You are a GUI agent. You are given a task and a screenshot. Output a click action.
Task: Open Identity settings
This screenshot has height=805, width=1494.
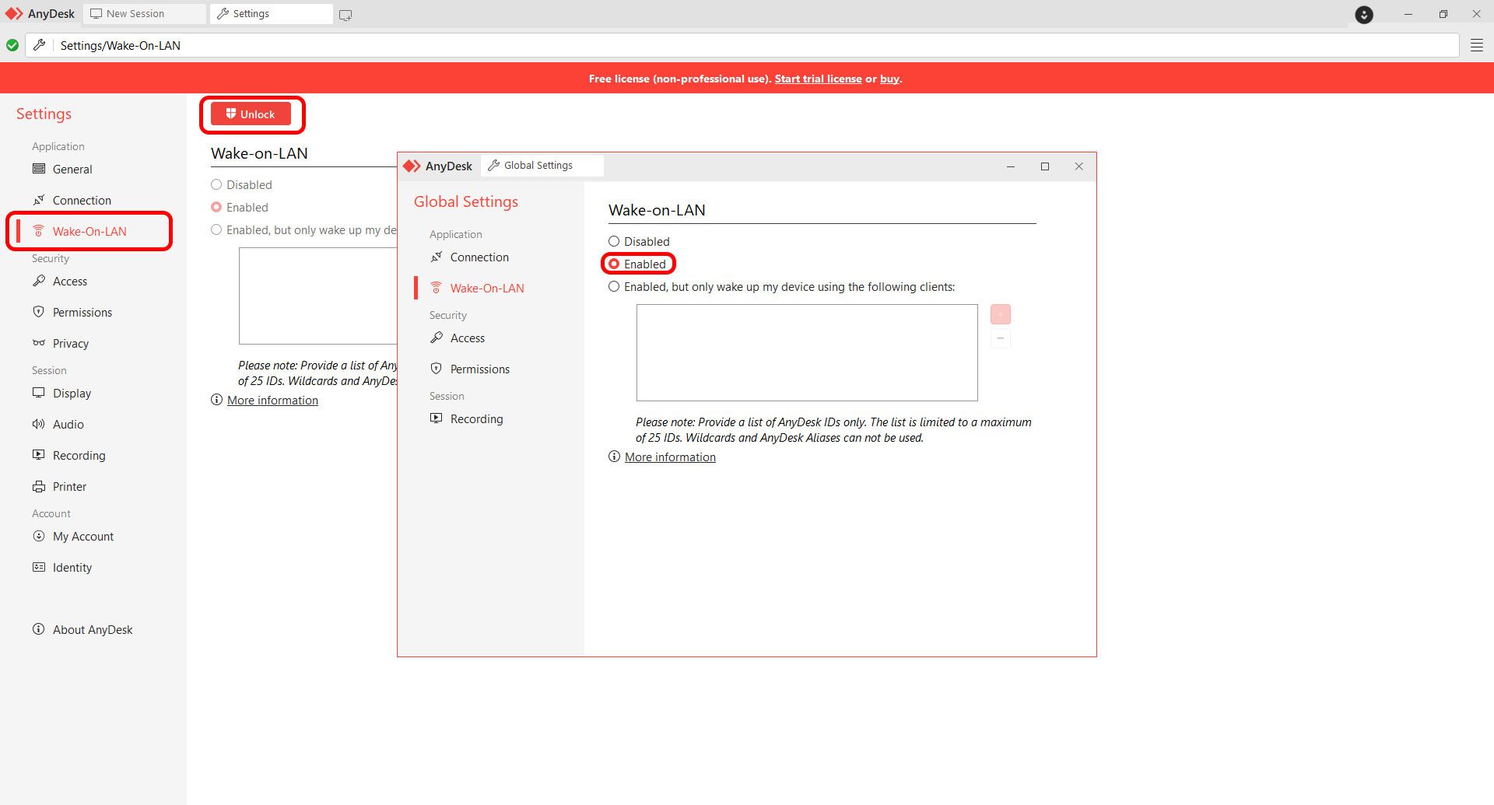72,567
